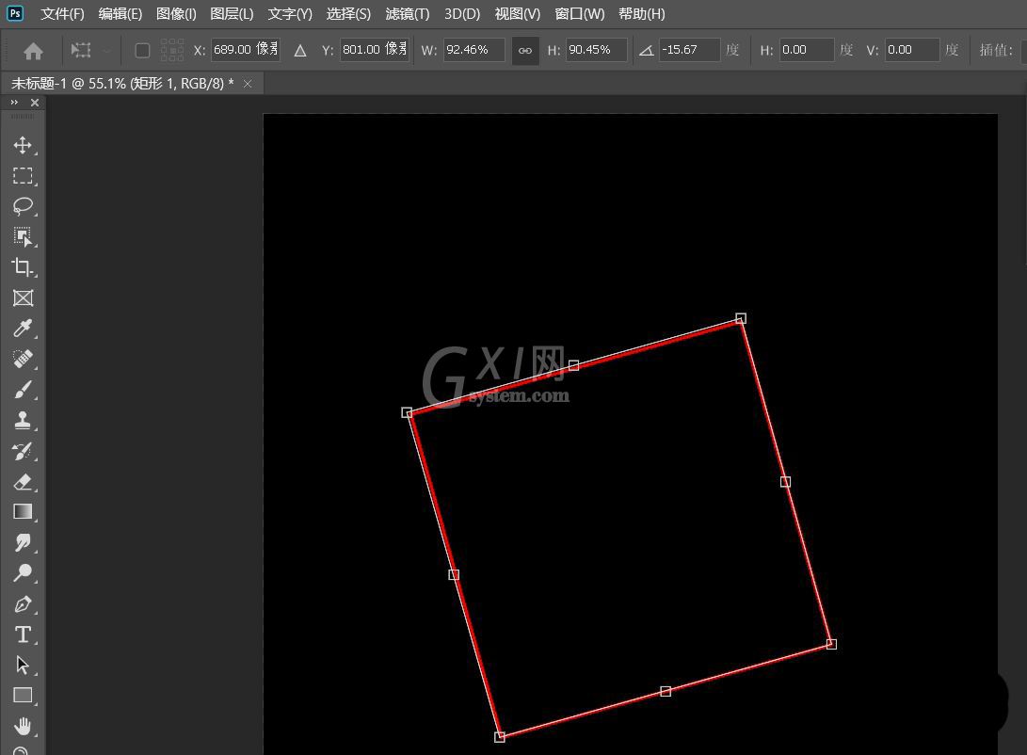
Task: Select the Horizontal Type tool
Action: coord(23,635)
